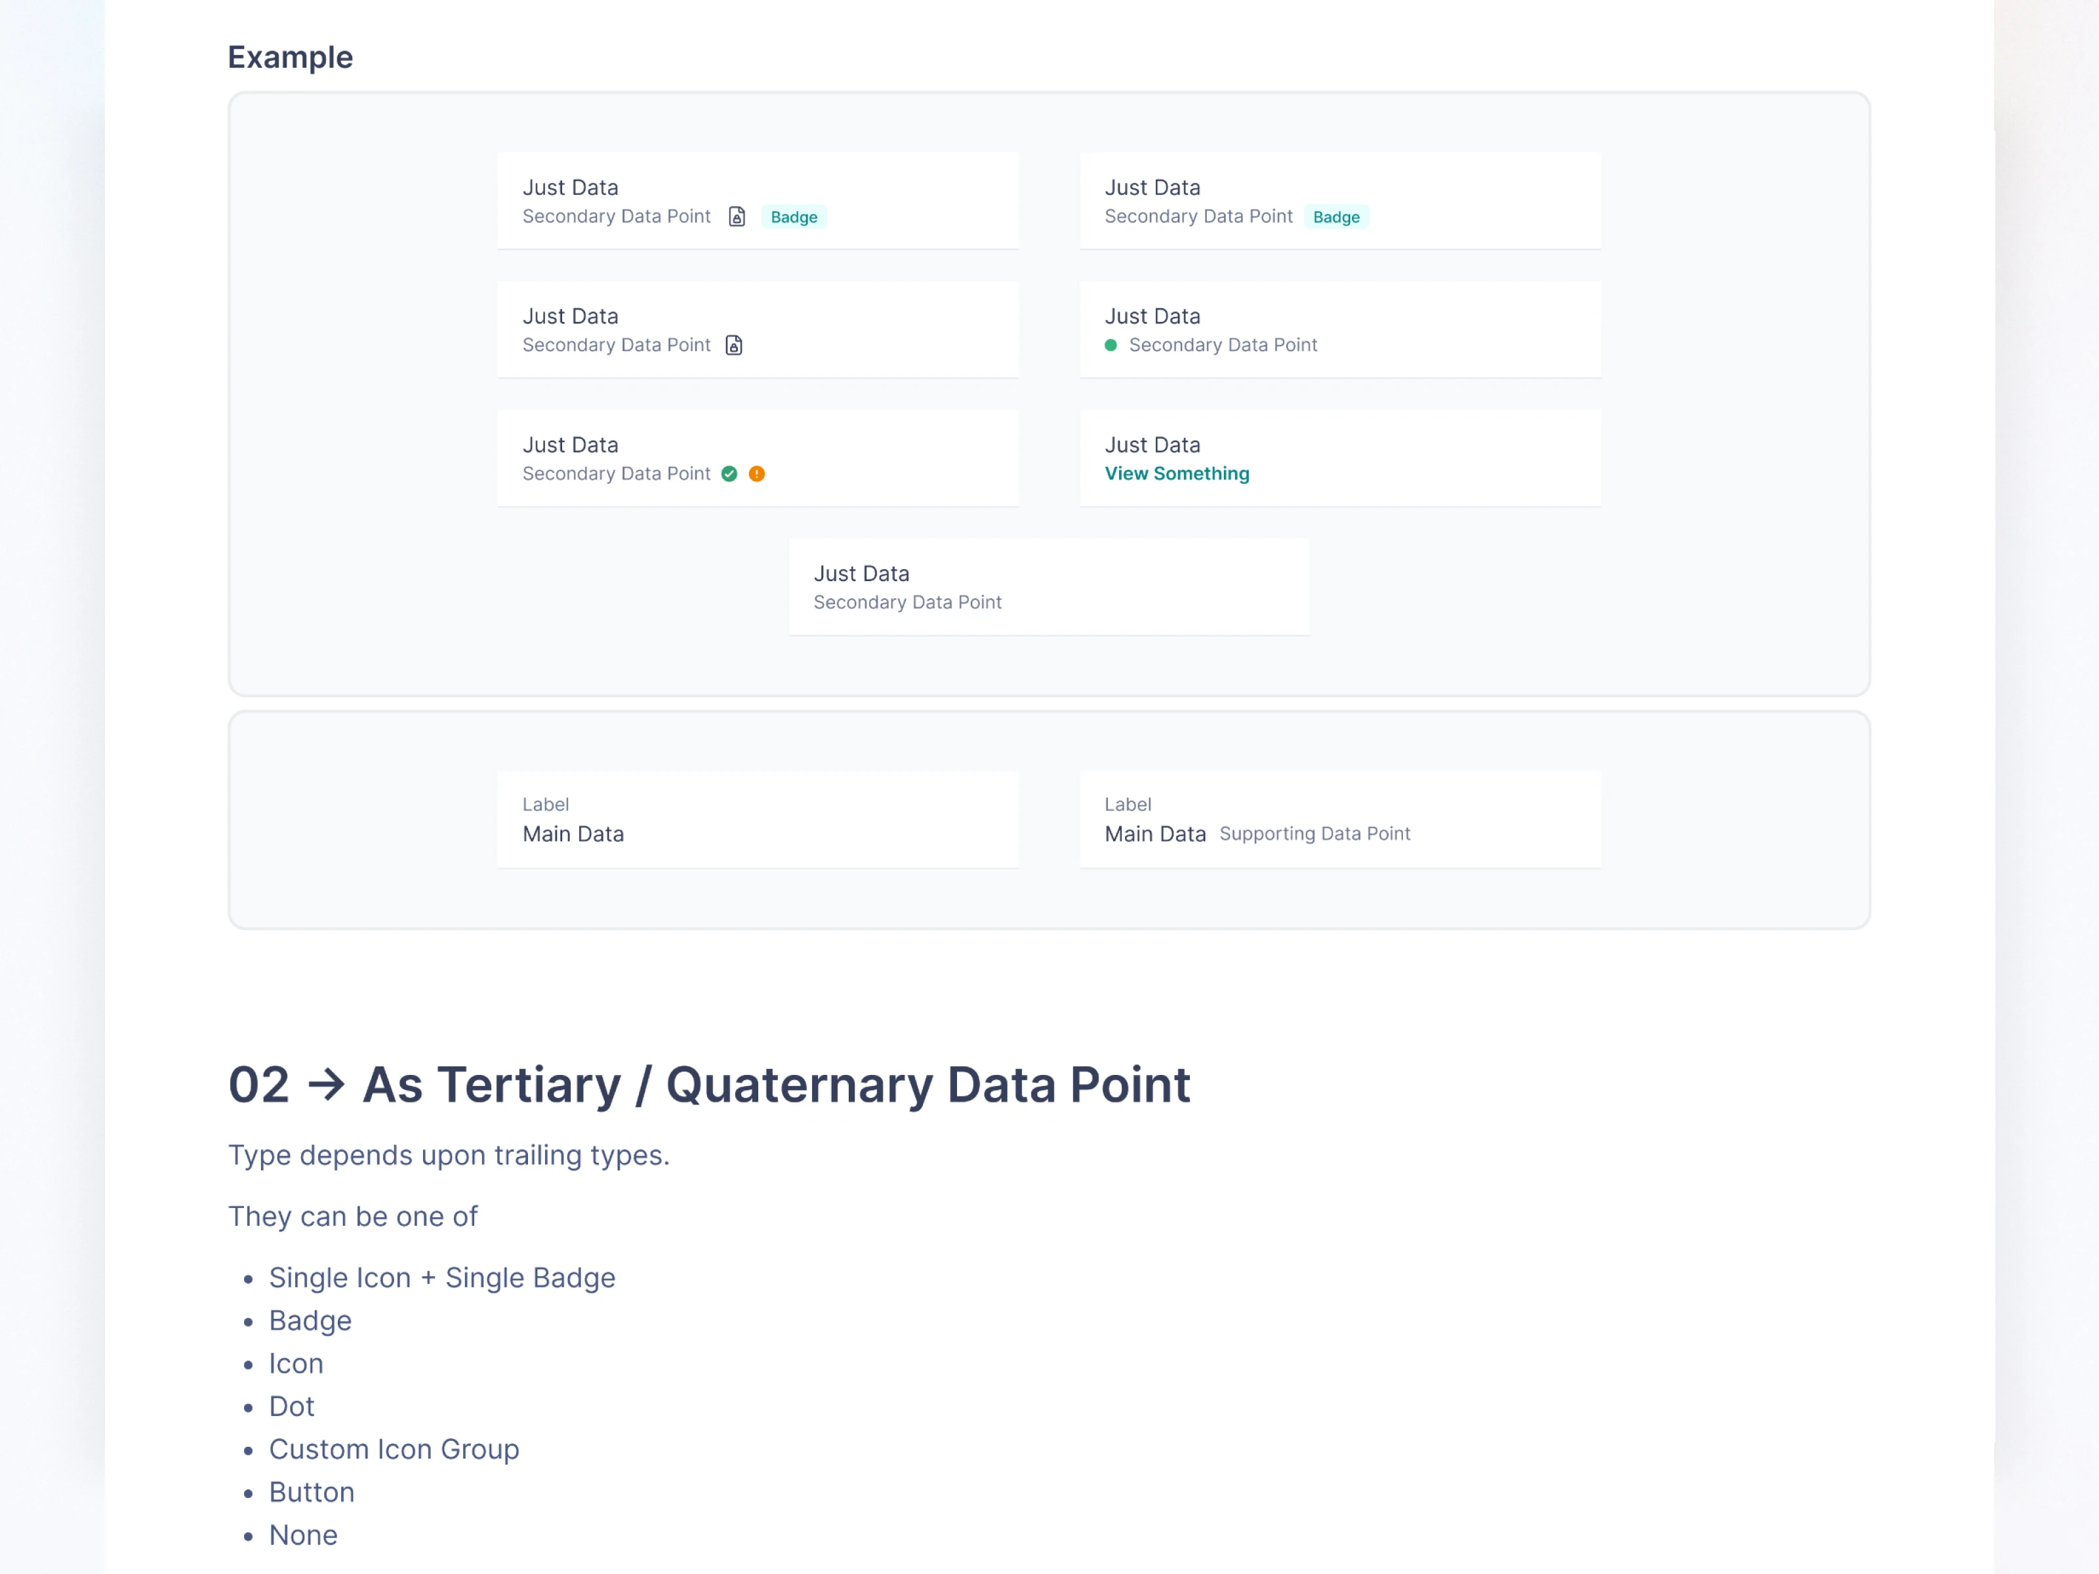The height and width of the screenshot is (1574, 2099).
Task: Select the Button list item
Action: [312, 1493]
